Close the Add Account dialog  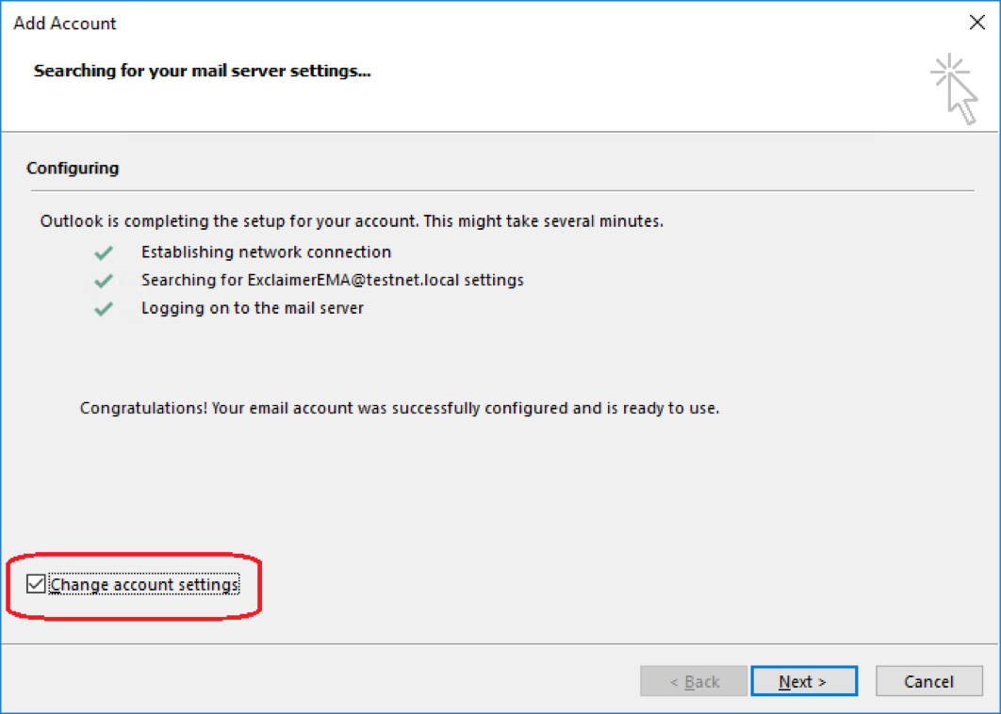point(976,23)
